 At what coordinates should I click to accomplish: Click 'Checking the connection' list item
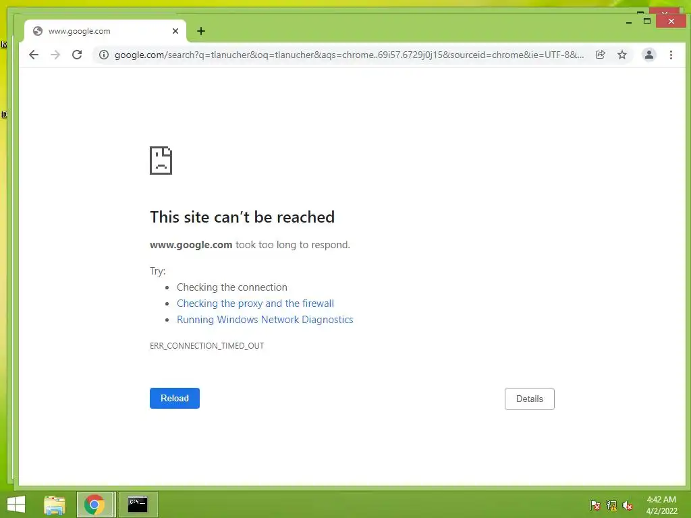[x=232, y=287]
